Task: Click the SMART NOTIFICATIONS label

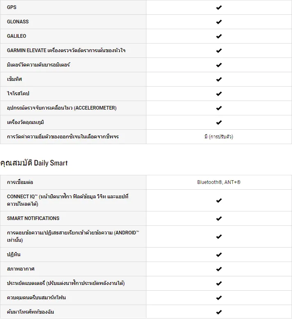Action: point(33,218)
